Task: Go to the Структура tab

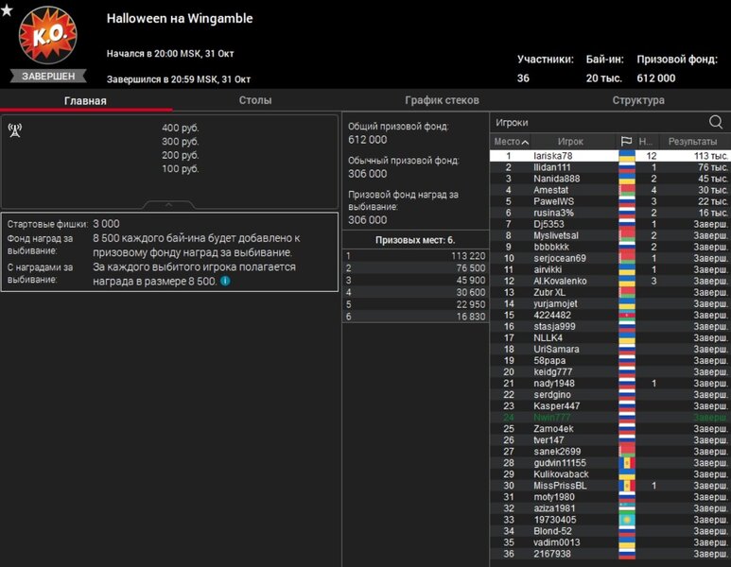Action: pos(637,100)
